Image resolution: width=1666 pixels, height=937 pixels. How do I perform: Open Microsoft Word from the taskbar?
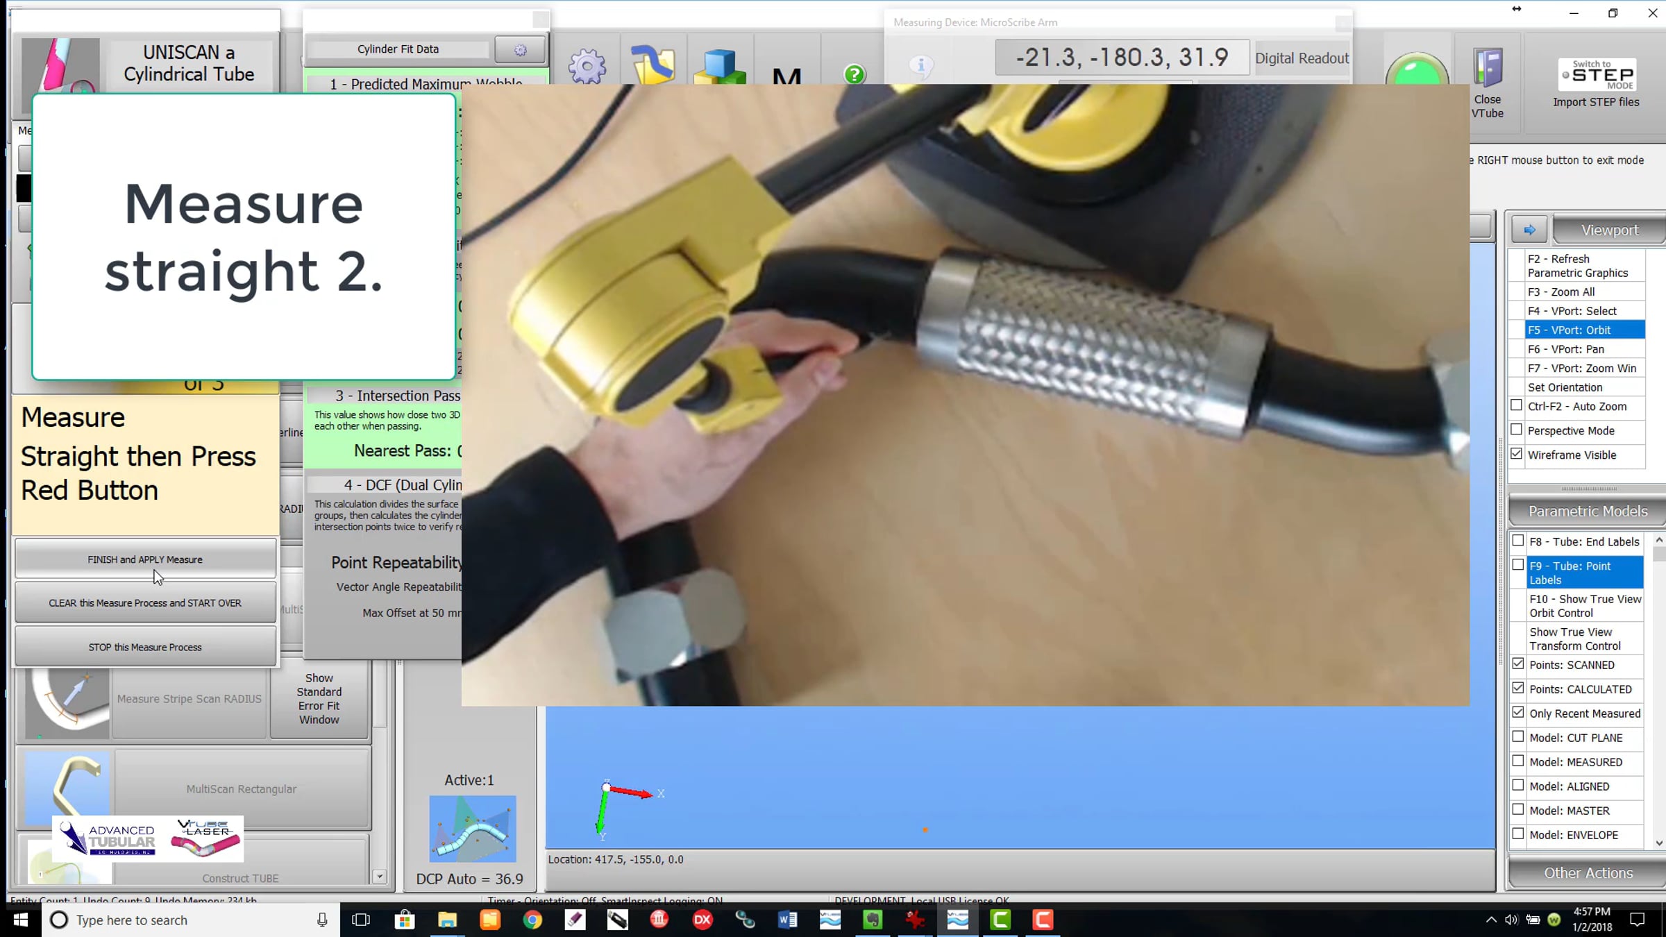787,920
